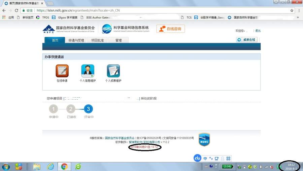Click the 成果在线 button

pyautogui.click(x=247, y=40)
